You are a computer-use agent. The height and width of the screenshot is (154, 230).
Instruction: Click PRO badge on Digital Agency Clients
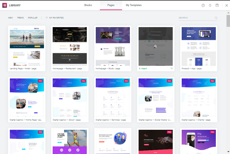tap(212, 81)
